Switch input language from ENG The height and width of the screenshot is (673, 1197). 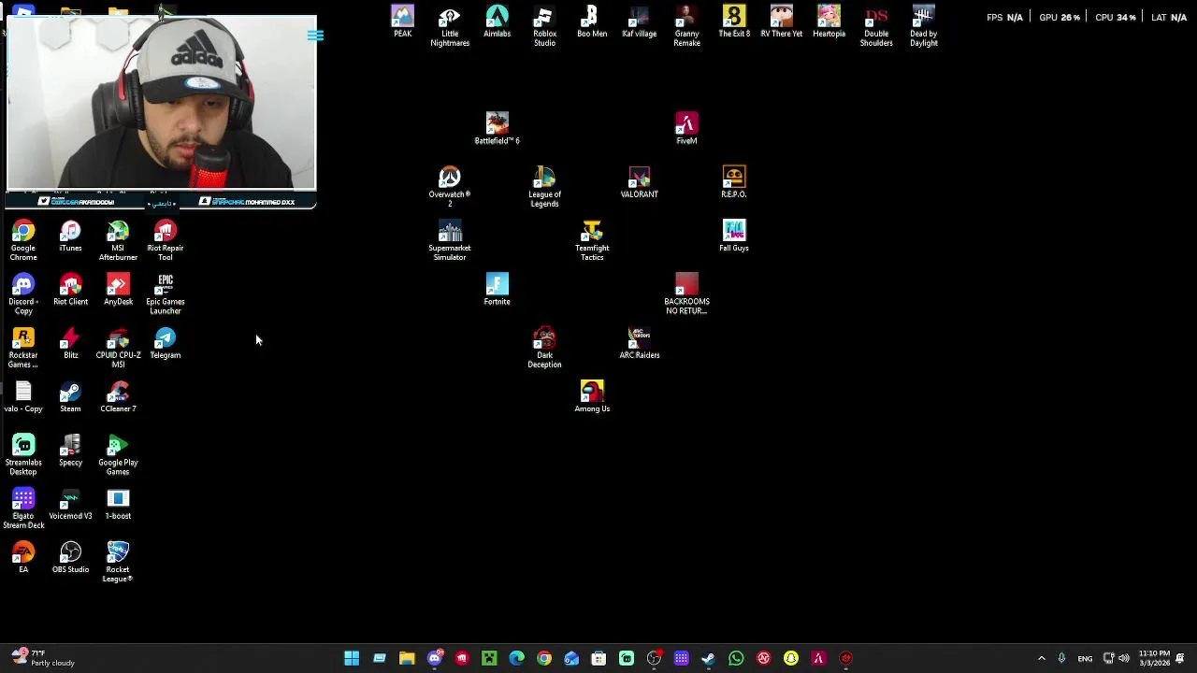1085,658
